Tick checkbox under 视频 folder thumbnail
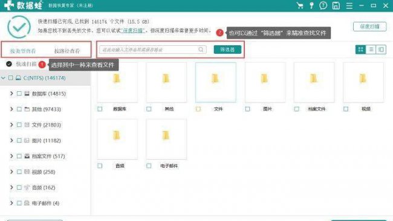This screenshot has width=393, height=221. point(346,109)
